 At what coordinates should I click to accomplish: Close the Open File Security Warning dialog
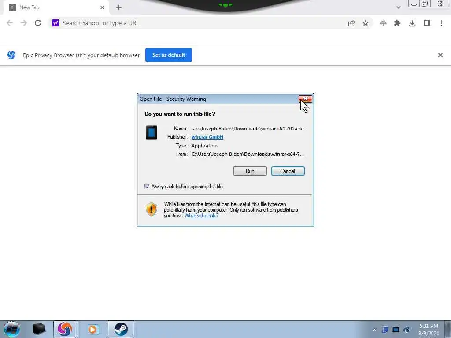coord(305,99)
